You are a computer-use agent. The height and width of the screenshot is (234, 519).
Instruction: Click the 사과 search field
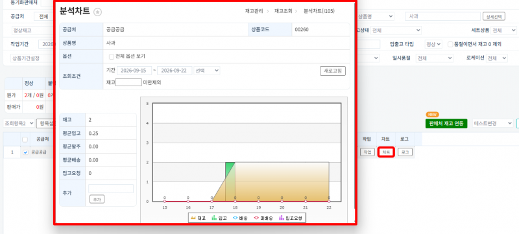(x=442, y=16)
